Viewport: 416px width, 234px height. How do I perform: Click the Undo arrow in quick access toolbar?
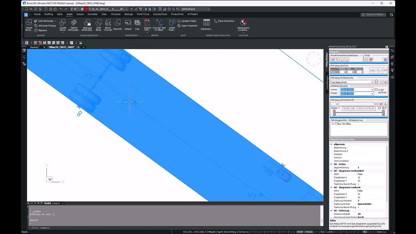point(61,9)
